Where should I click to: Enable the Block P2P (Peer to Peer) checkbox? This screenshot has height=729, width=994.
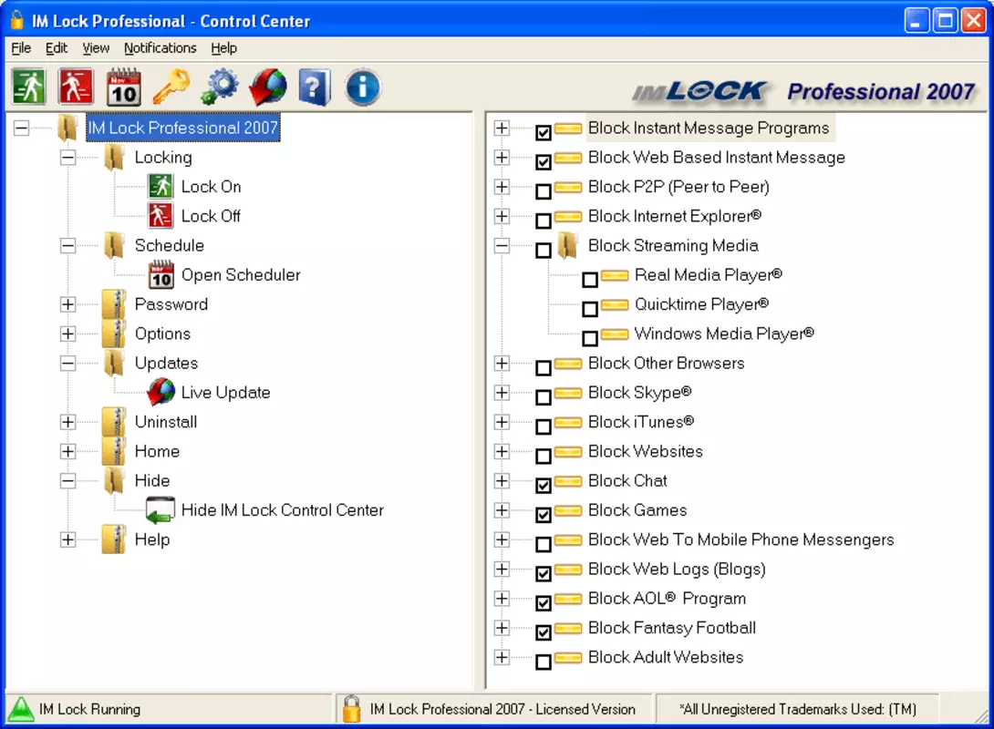click(544, 191)
